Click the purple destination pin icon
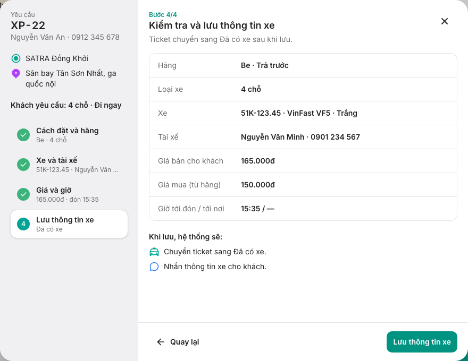This screenshot has width=468, height=361. point(16,74)
